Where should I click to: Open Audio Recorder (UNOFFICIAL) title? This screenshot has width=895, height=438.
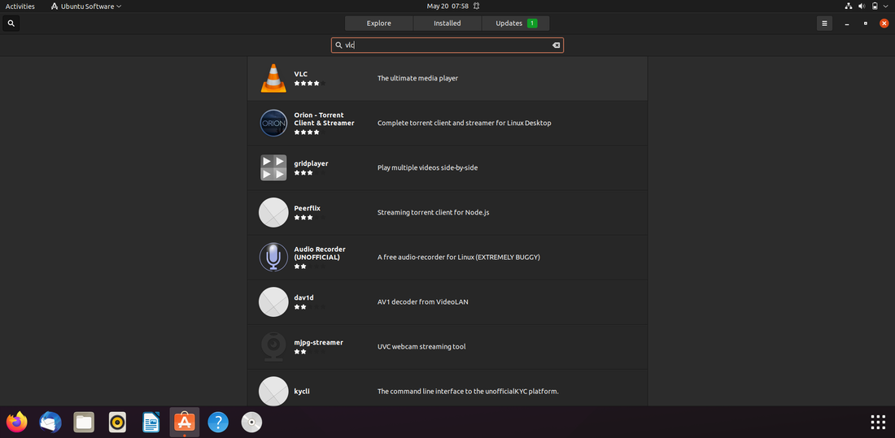(x=320, y=254)
